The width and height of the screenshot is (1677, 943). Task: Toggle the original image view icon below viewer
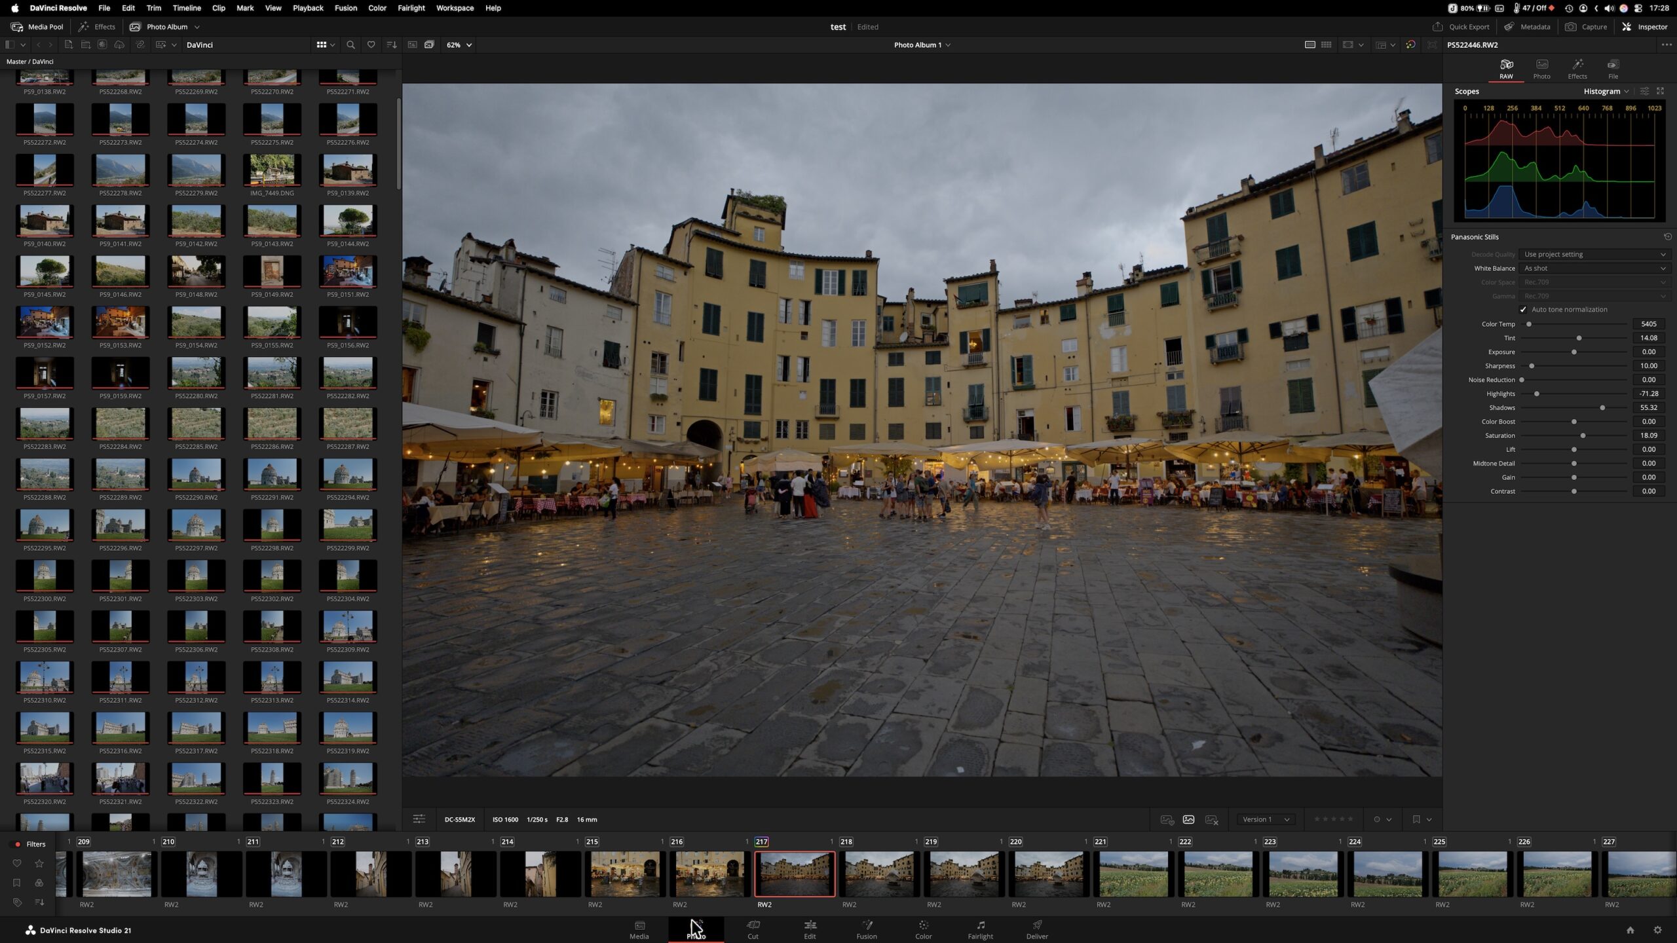(1189, 819)
